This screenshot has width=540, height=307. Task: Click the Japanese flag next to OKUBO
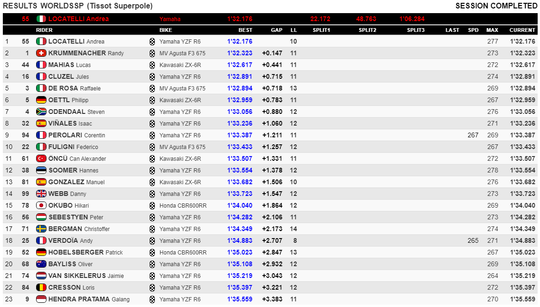tap(41, 205)
